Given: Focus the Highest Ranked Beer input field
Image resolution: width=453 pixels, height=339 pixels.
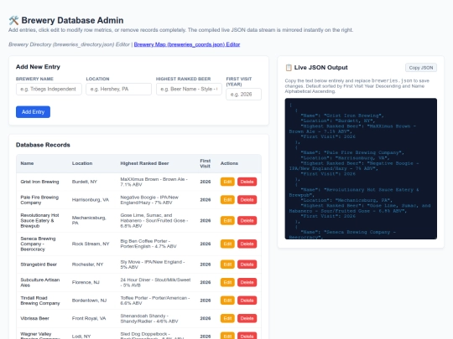Looking at the screenshot, I should point(189,89).
